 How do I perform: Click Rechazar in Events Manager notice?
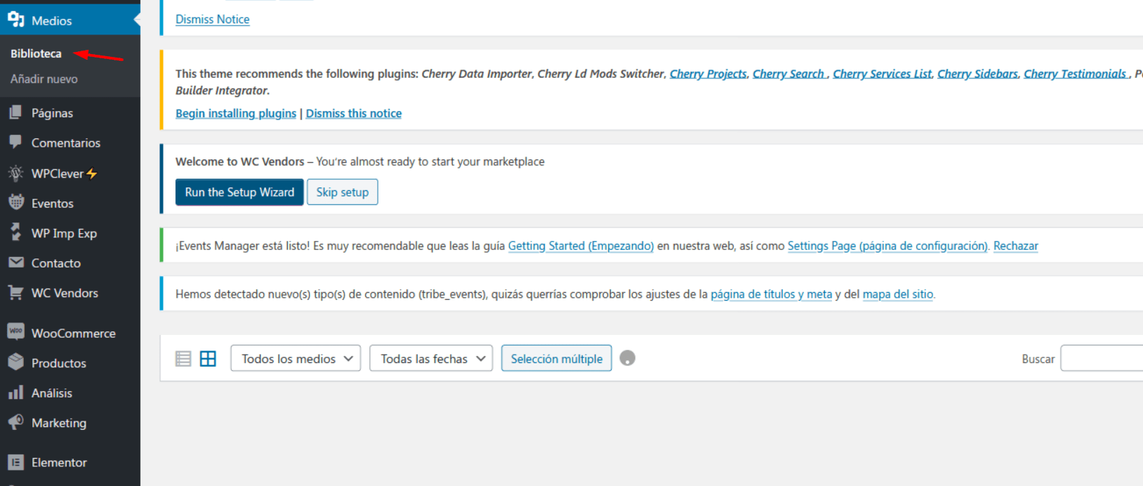tap(1016, 246)
